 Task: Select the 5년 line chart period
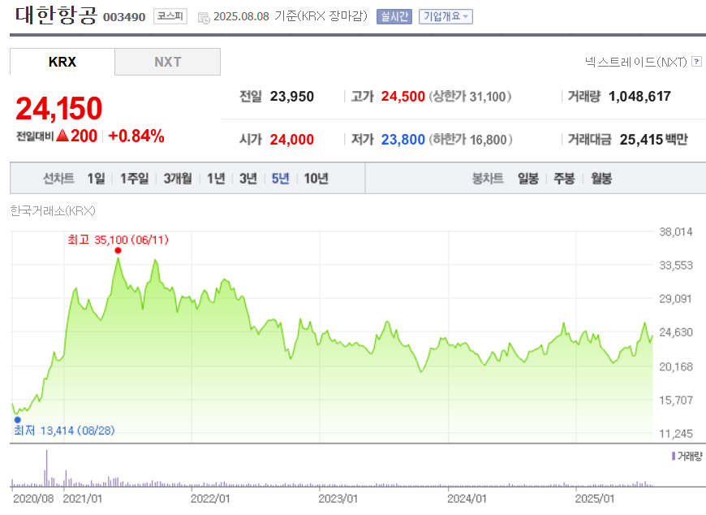pyautogui.click(x=280, y=179)
